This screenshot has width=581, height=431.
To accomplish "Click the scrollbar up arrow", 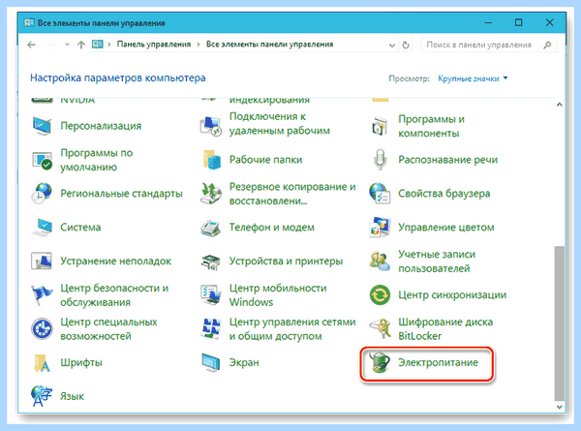I will 559,105.
